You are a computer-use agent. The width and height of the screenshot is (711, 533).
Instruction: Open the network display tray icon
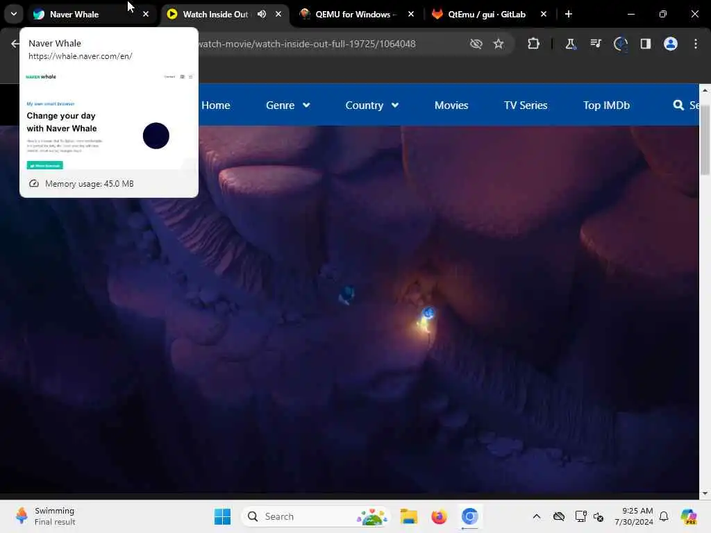pos(580,516)
